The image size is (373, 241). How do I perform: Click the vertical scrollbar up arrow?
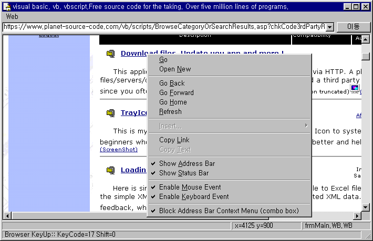tap(366, 39)
